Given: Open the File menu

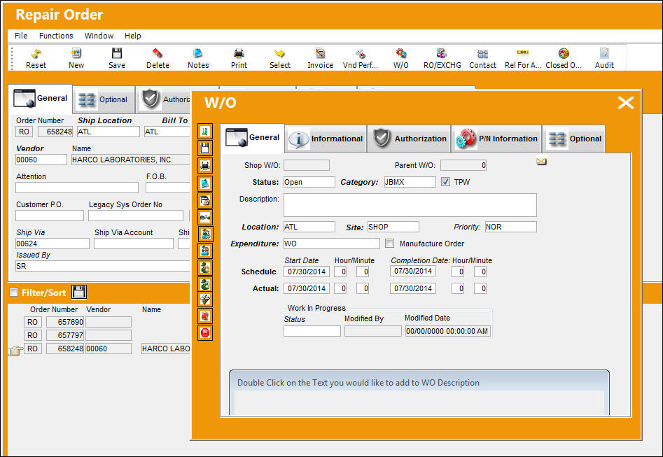Looking at the screenshot, I should coord(21,36).
